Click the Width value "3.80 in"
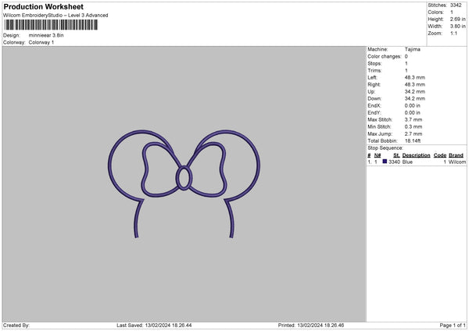The height and width of the screenshot is (331, 469). 457,27
